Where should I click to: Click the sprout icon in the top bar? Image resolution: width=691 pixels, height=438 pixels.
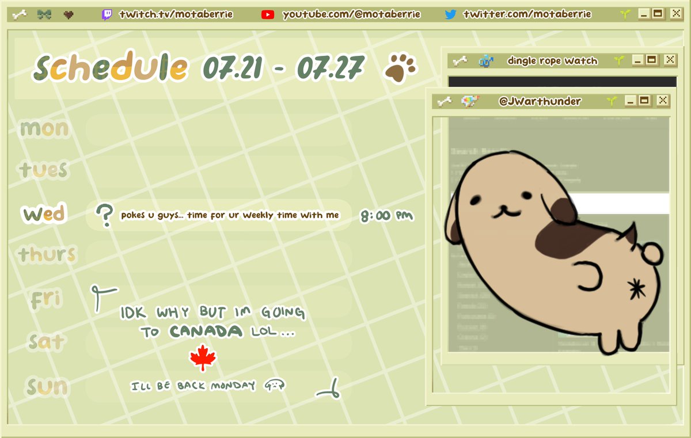click(625, 14)
